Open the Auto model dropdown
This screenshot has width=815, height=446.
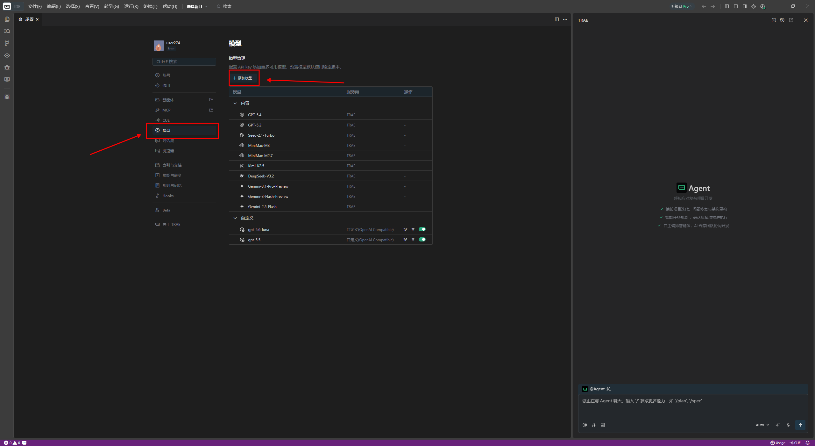point(762,425)
